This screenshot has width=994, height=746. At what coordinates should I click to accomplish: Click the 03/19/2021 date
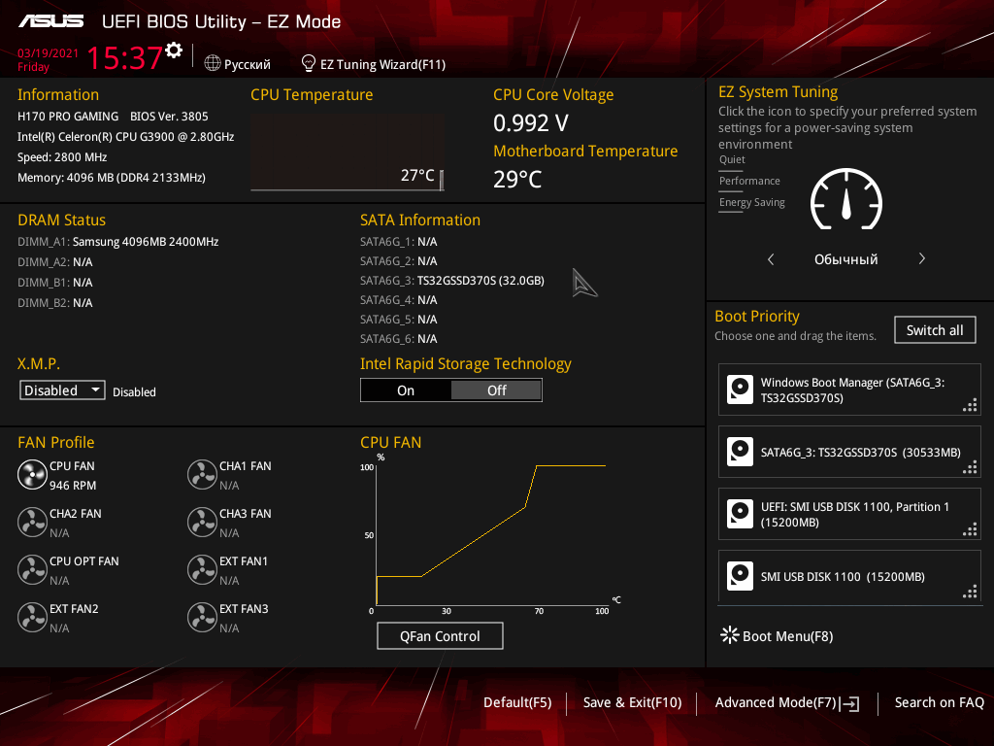coord(48,53)
